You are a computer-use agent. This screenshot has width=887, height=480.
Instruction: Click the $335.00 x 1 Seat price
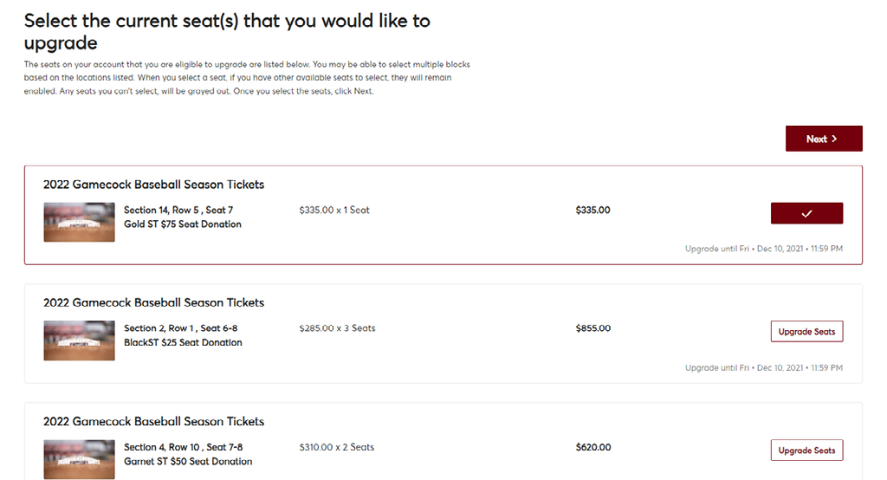333,210
